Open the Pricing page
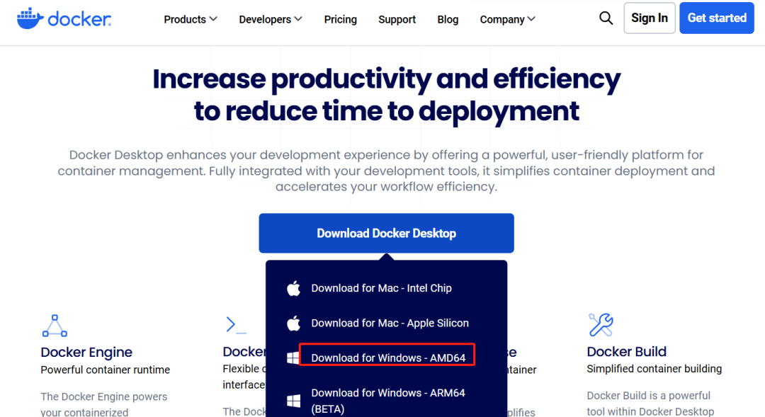The width and height of the screenshot is (765, 417). click(341, 20)
